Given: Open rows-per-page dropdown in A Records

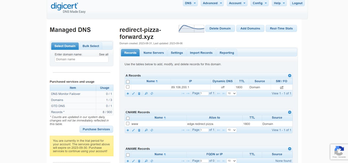Looking at the screenshot, I should click(x=231, y=93).
